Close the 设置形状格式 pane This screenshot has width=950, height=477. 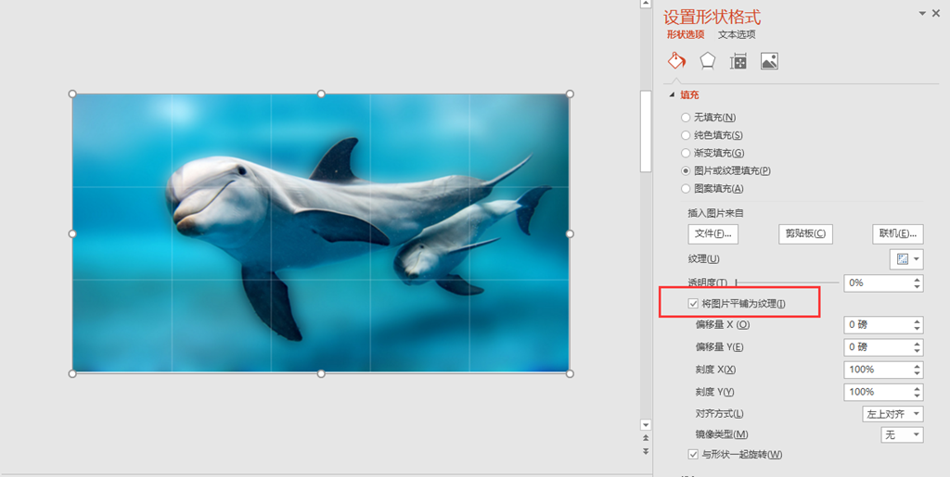click(x=937, y=13)
